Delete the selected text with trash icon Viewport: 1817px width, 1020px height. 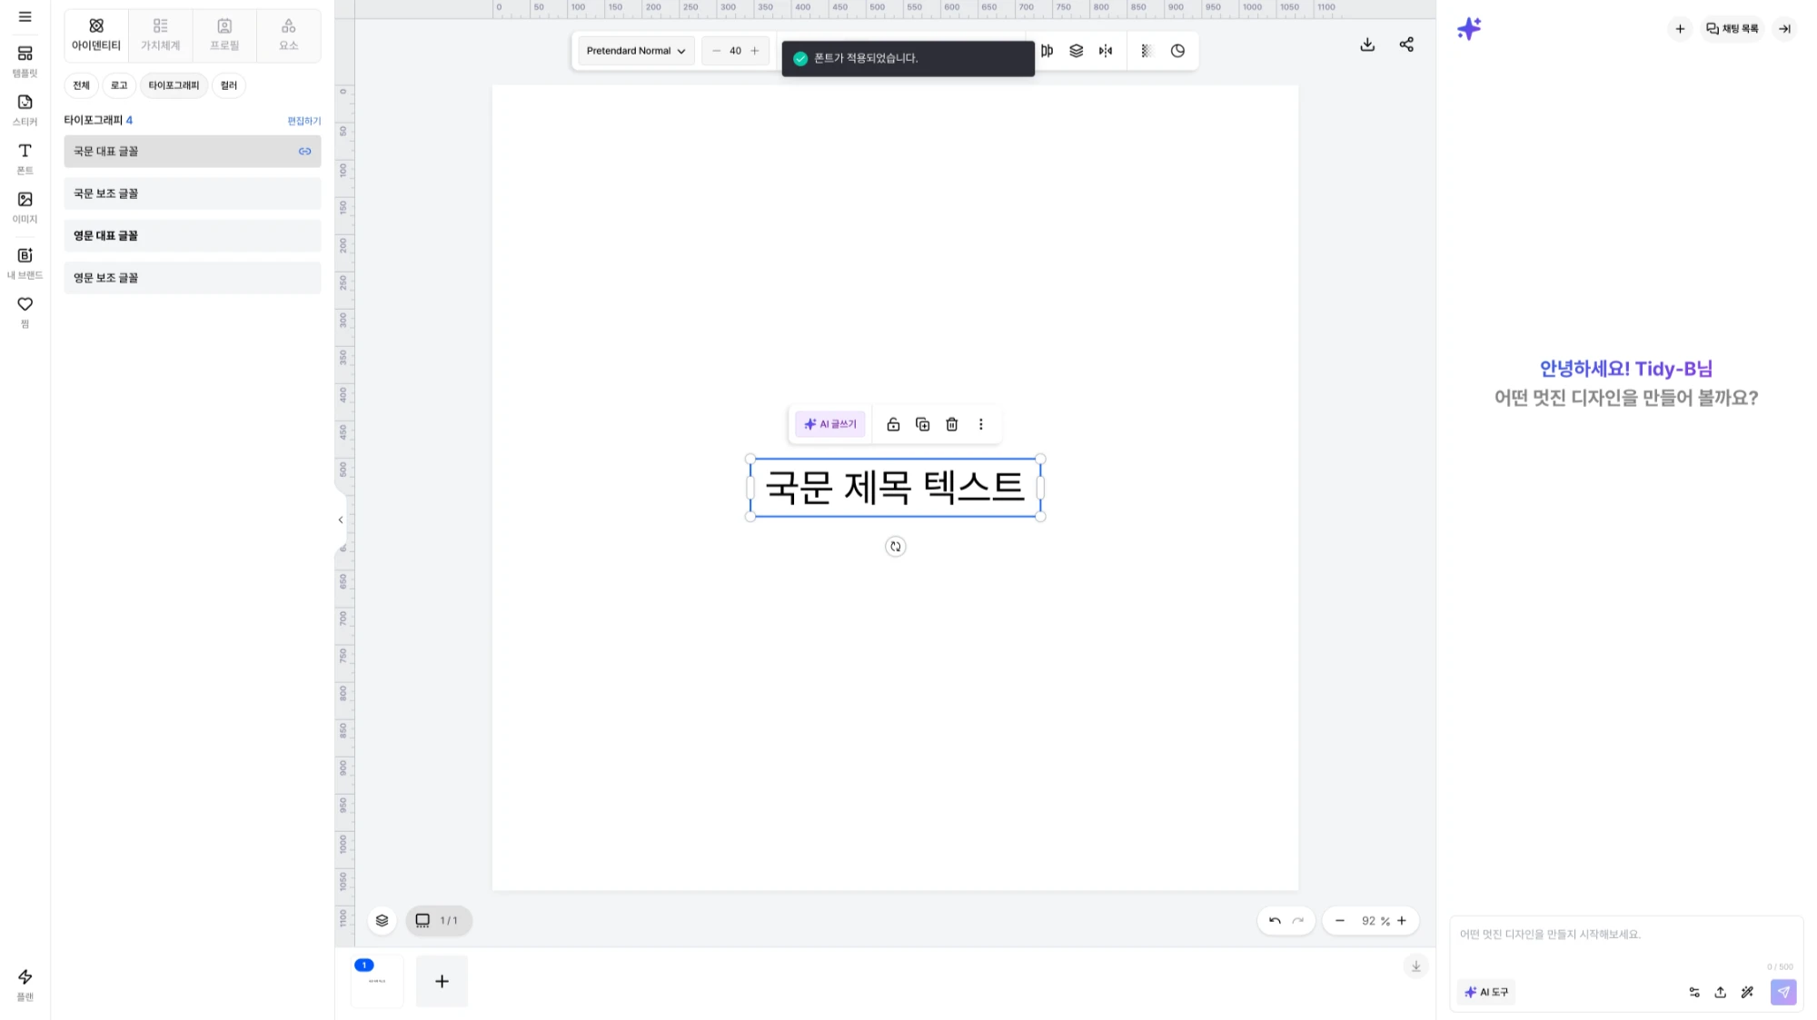point(952,424)
